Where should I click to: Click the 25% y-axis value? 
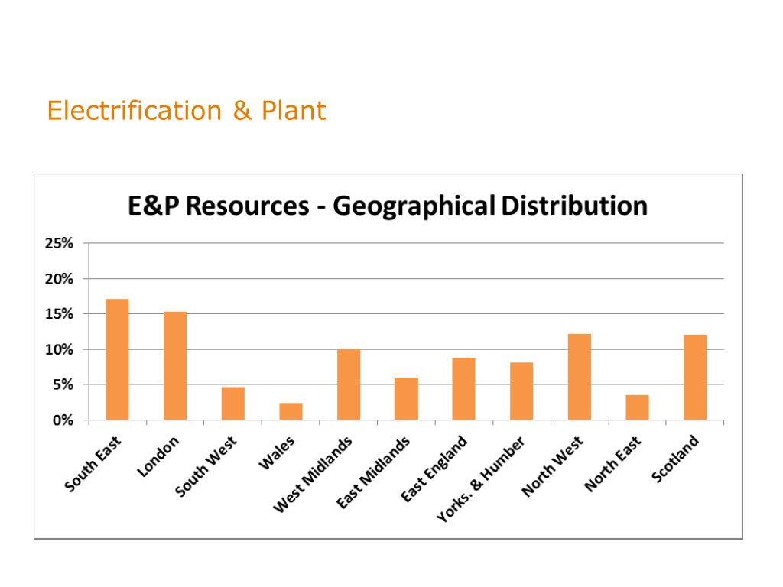coord(59,244)
